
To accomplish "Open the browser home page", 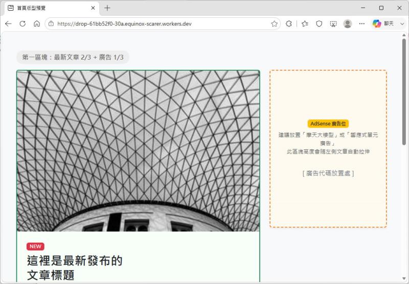I will (x=37, y=23).
